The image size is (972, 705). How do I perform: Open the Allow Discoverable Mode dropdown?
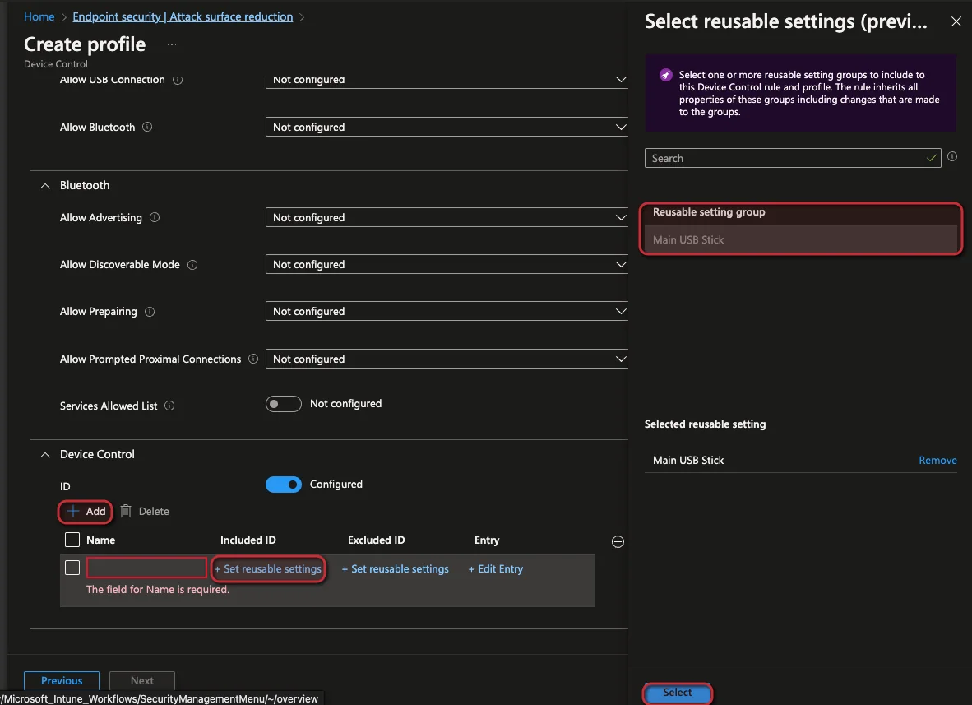[x=447, y=265]
